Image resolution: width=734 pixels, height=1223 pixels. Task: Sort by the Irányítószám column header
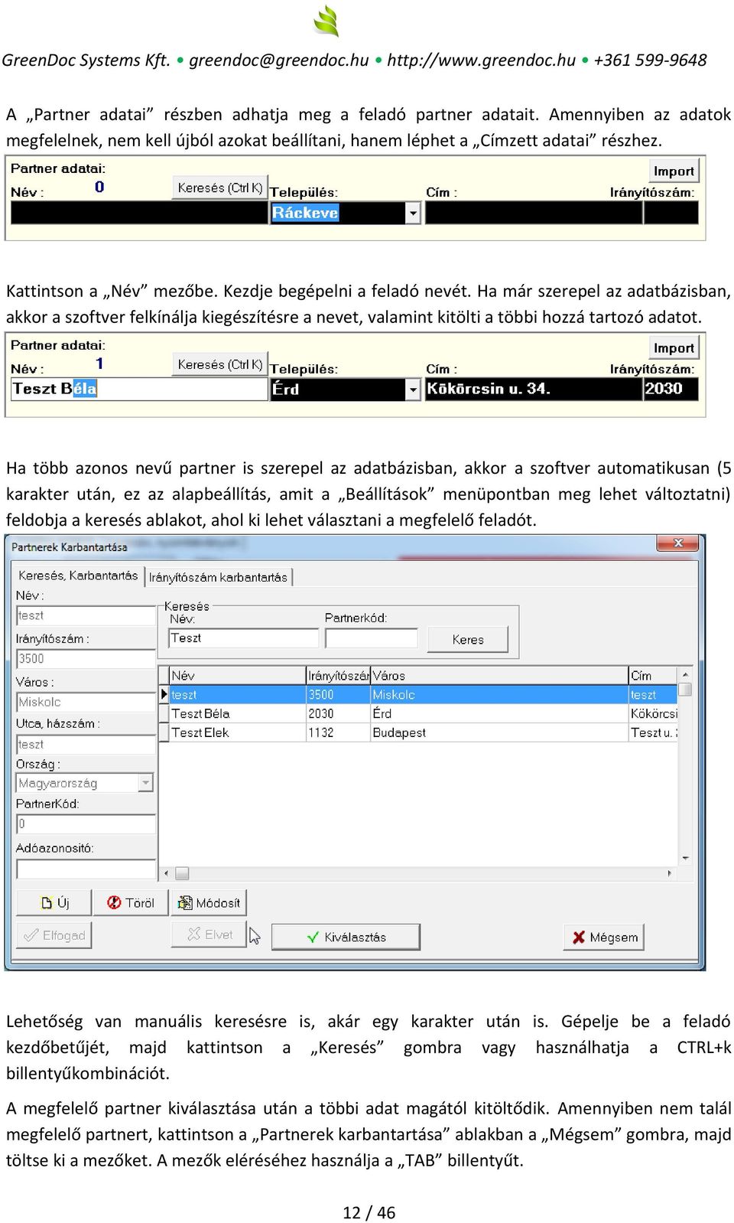click(x=338, y=676)
